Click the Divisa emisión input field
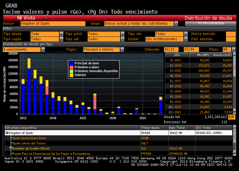Screen dimensions: 239x171 coord(231,34)
